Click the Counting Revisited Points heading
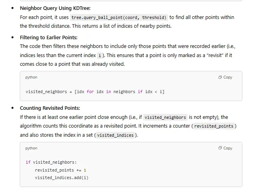The height and width of the screenshot is (193, 263). tap(50, 108)
